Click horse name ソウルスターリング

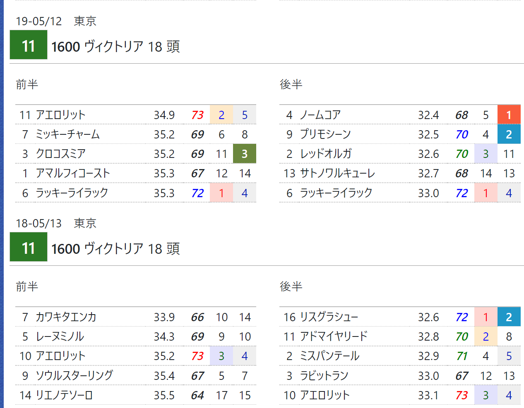(74, 375)
